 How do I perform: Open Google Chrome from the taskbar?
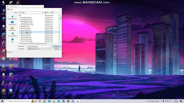tap(45, 101)
